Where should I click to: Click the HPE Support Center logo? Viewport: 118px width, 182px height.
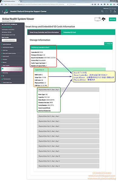pyautogui.click(x=6, y=12)
